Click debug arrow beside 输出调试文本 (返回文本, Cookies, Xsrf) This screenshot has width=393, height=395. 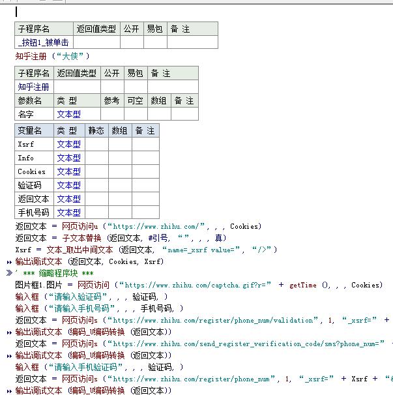coord(9,262)
